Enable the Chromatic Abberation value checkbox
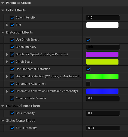The height and width of the screenshot is (137, 128). [88, 84]
